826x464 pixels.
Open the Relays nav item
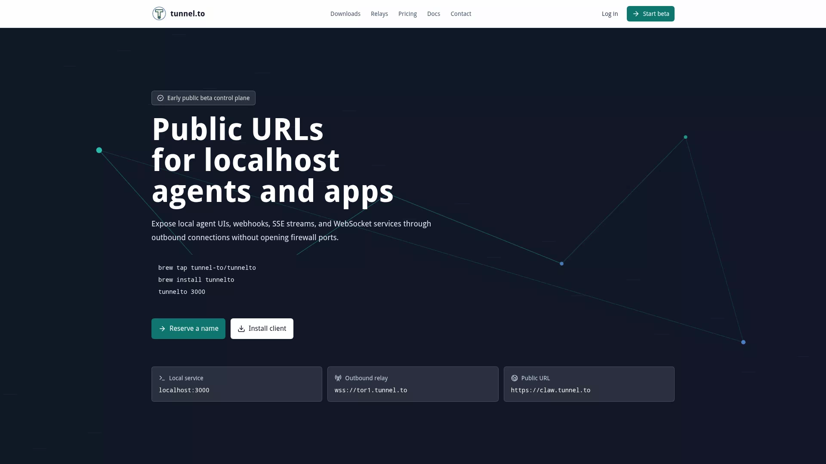(x=379, y=14)
